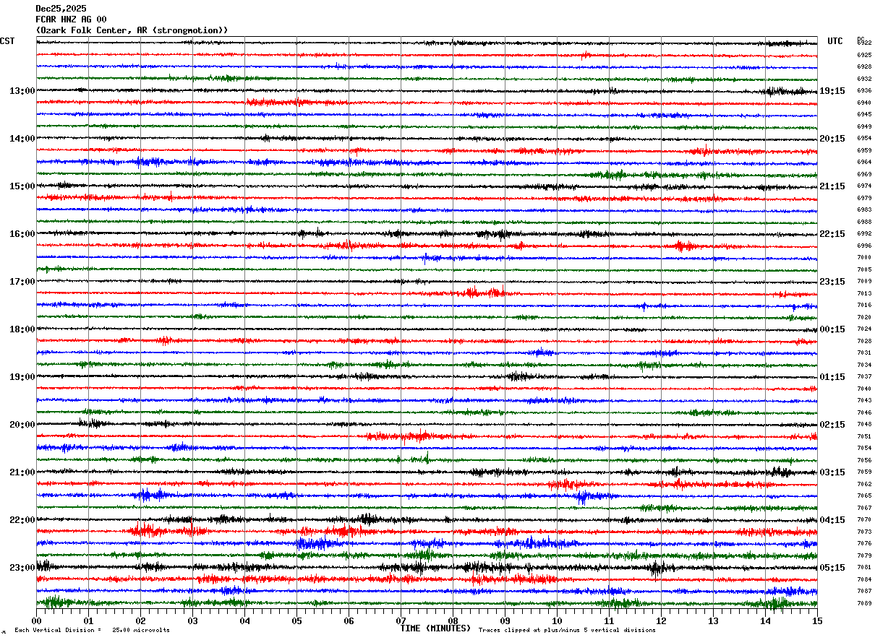Screen dimensions: 875x640
Task: Pick minute 06 on the time axis
Action: click(349, 620)
